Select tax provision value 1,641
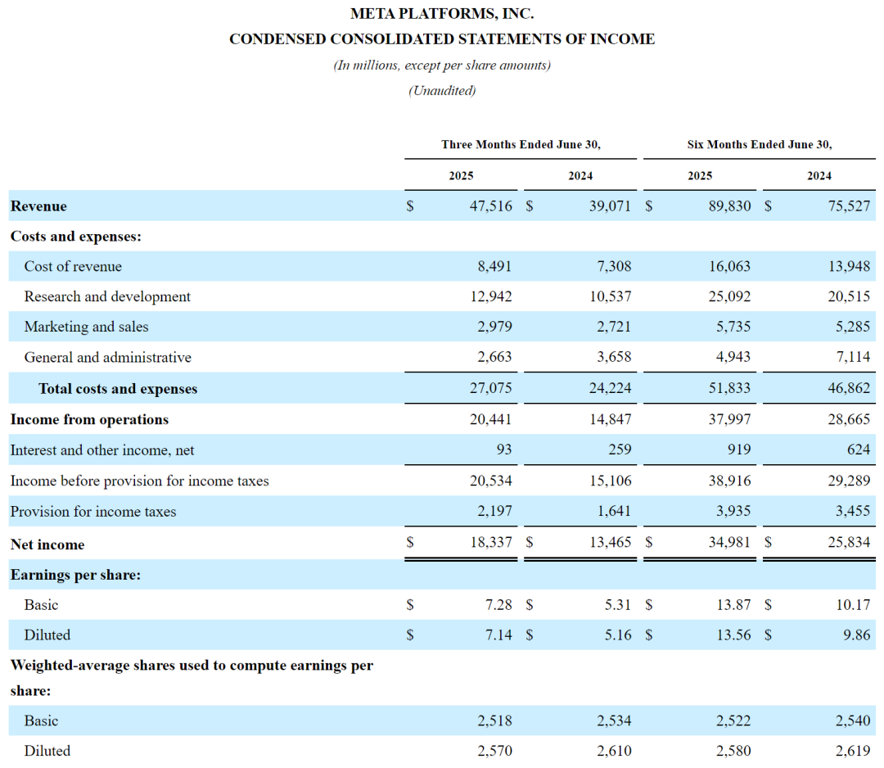This screenshot has width=884, height=768. pos(614,511)
